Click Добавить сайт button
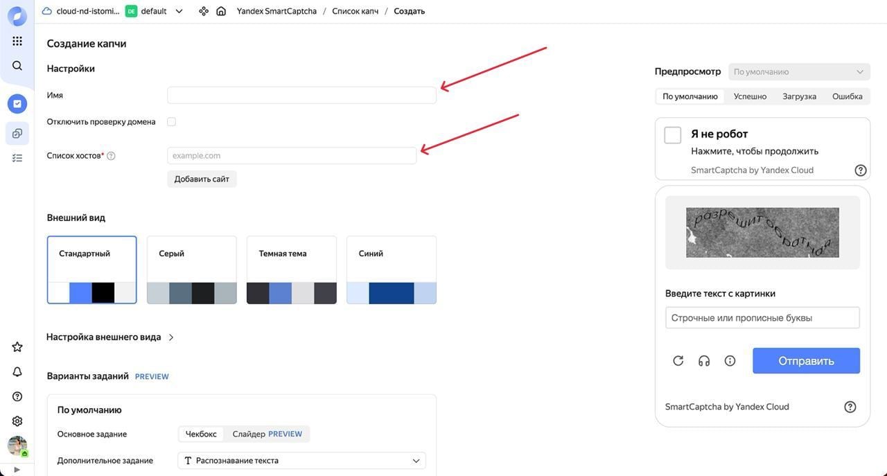The width and height of the screenshot is (887, 476). pyautogui.click(x=202, y=179)
